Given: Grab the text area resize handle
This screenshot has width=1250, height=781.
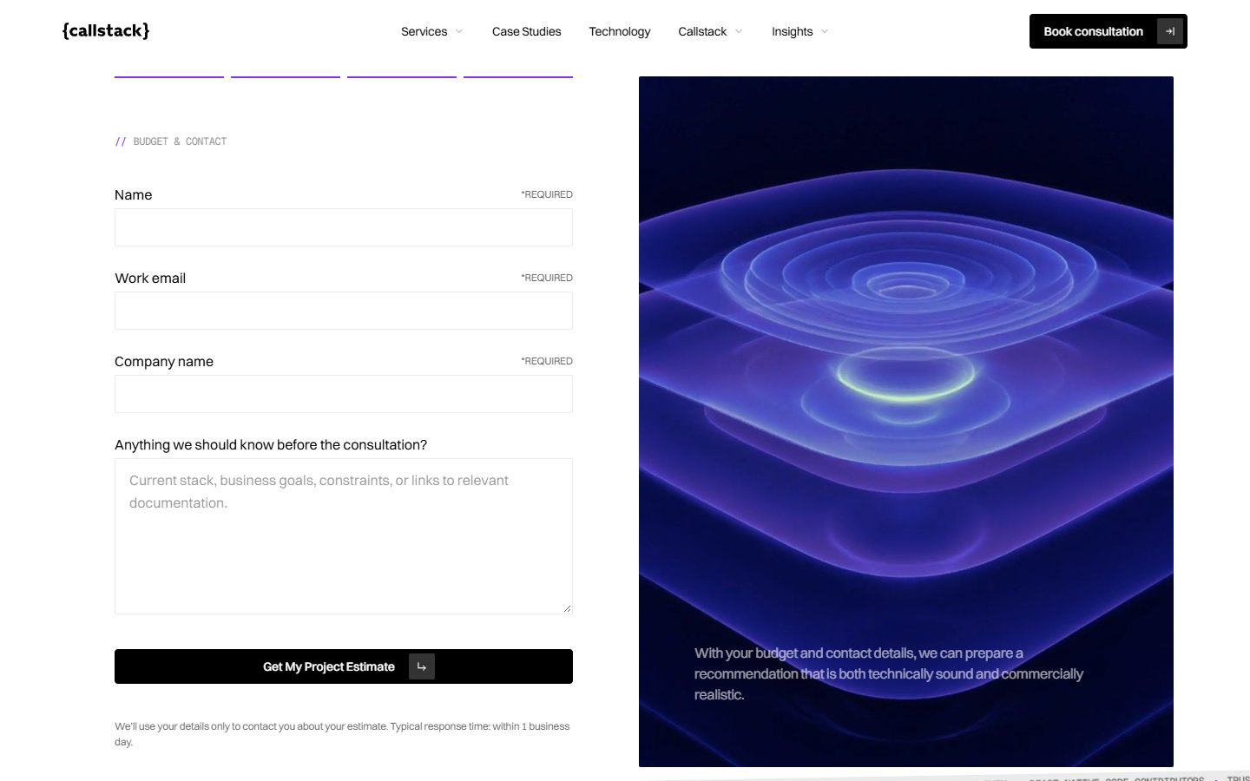Looking at the screenshot, I should 567,608.
